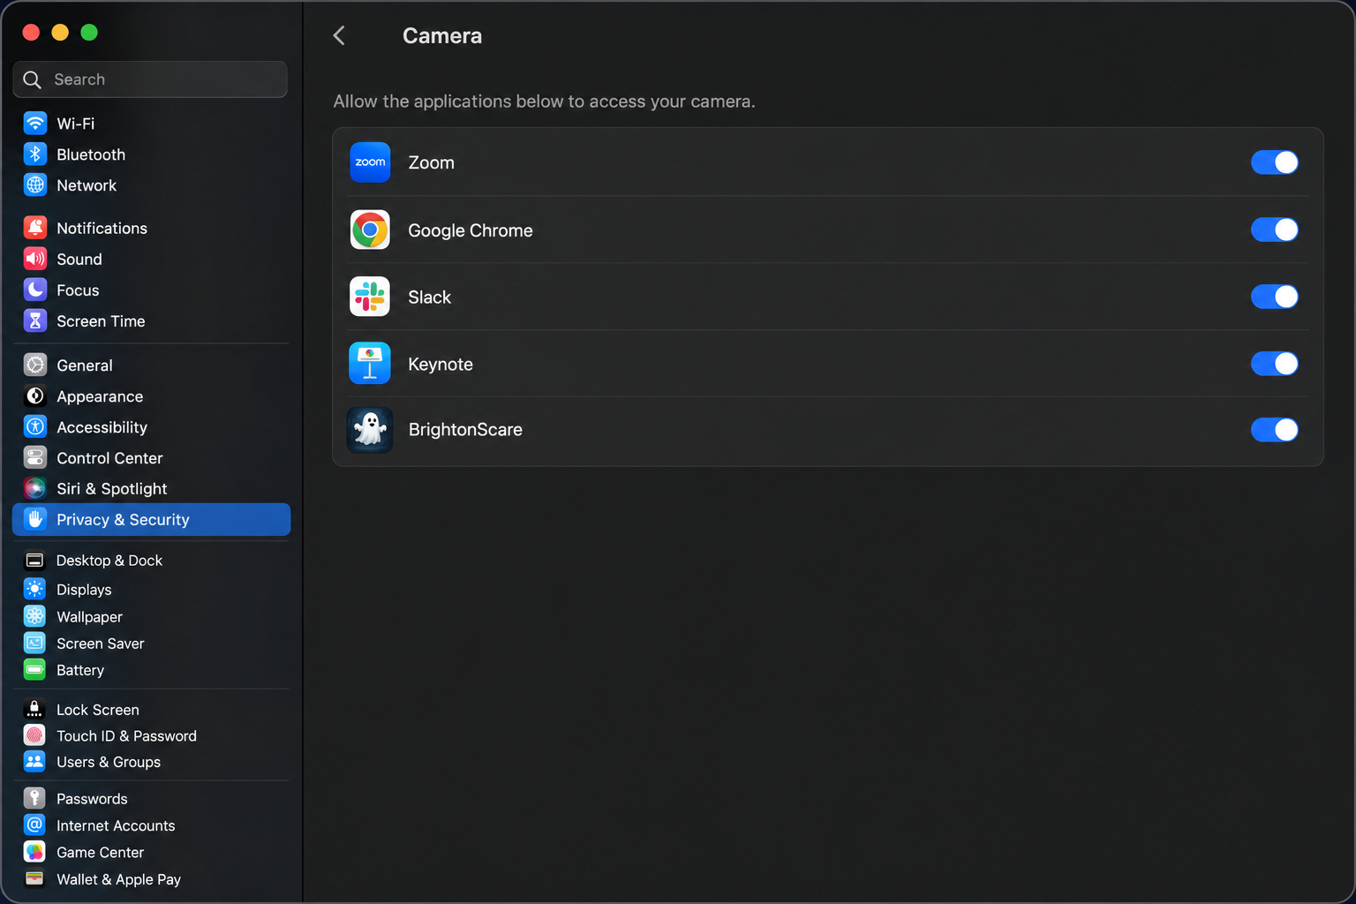The image size is (1356, 904).
Task: Click the Game Center icon
Action: [x=34, y=852]
